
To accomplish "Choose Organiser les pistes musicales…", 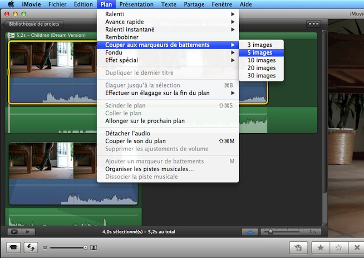I will [168, 169].
